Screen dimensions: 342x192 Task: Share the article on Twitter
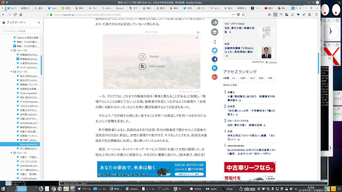coord(214,50)
